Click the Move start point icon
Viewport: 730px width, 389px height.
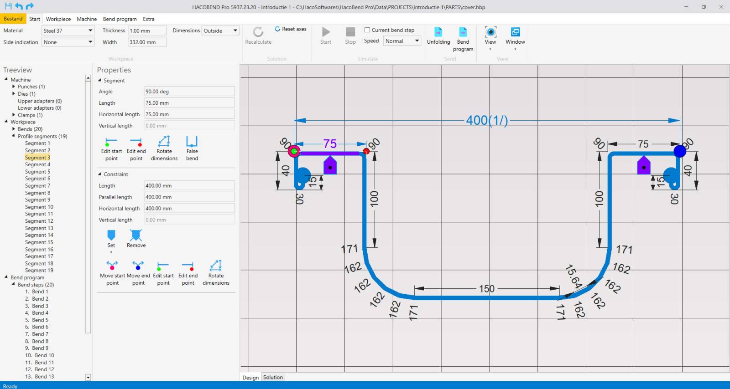(112, 266)
